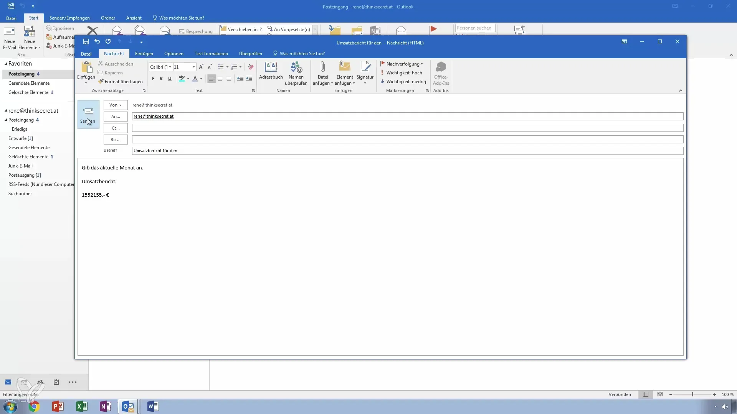Image resolution: width=737 pixels, height=414 pixels.
Task: Switch to the Kalender navigation icon
Action: (23, 382)
